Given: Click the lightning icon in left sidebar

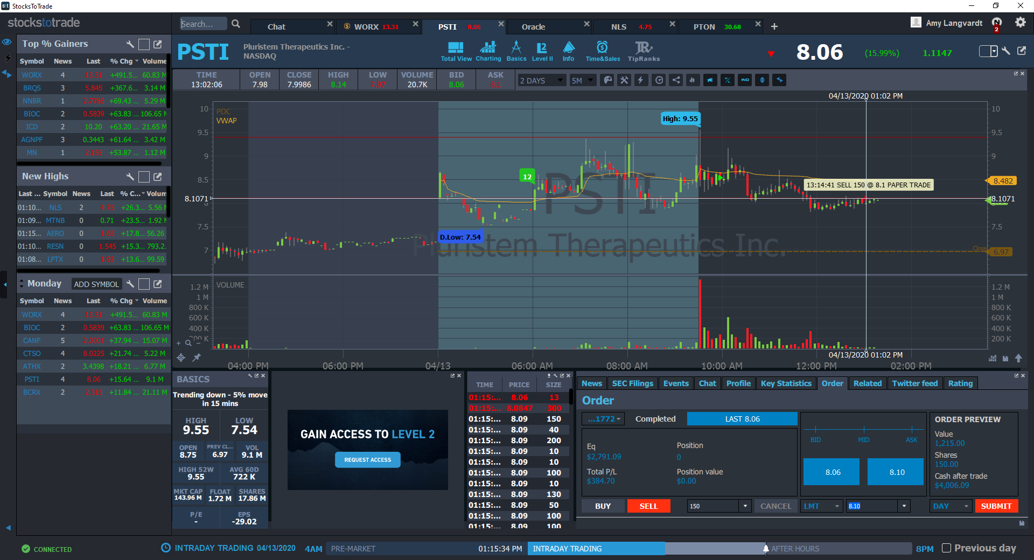Looking at the screenshot, I should 8,58.
